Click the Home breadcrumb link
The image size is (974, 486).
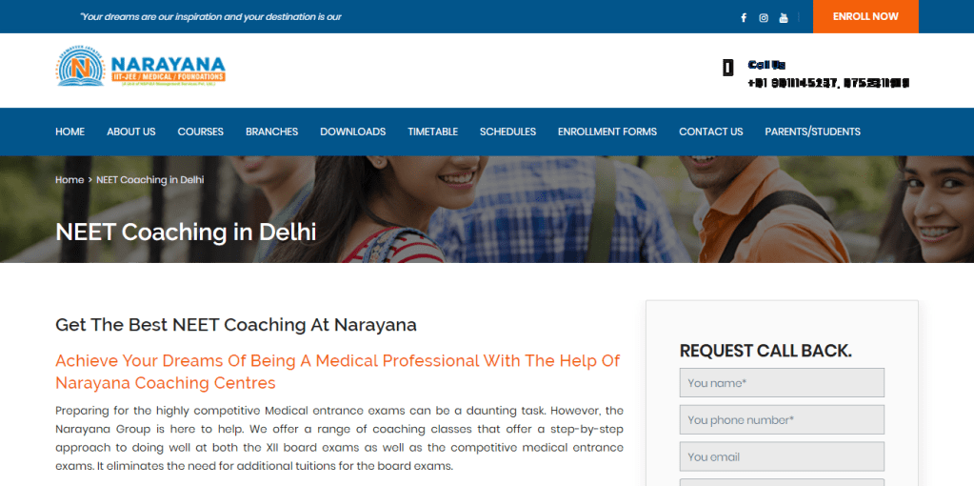point(70,179)
